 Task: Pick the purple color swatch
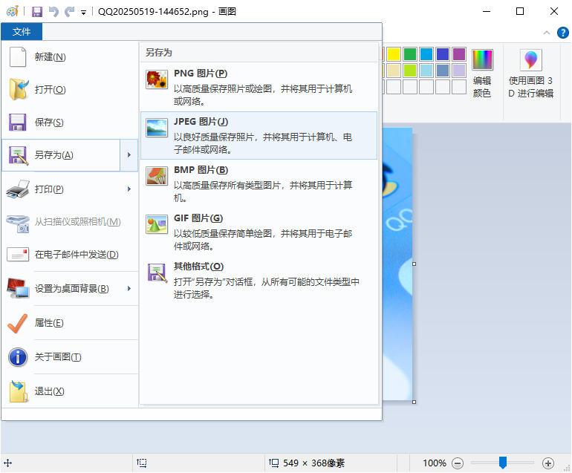point(459,54)
